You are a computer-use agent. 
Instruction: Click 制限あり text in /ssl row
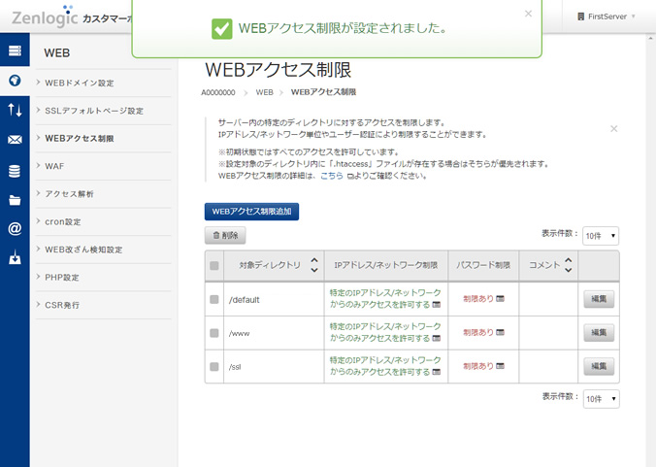[478, 366]
